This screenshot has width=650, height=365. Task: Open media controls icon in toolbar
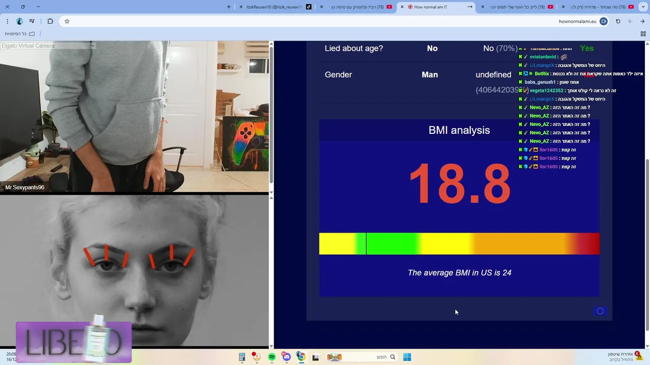click(x=32, y=21)
